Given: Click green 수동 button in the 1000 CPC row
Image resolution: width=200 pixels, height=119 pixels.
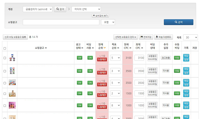Looking at the screenshot, I should pyautogui.click(x=177, y=105).
